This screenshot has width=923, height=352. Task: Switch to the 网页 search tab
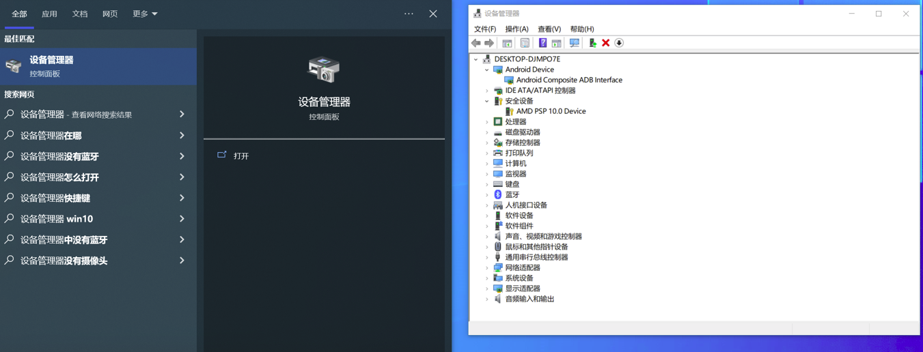point(110,14)
